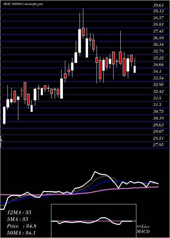Click the 50MA : 34.1 readout
170x238 pixels.
tap(21, 233)
